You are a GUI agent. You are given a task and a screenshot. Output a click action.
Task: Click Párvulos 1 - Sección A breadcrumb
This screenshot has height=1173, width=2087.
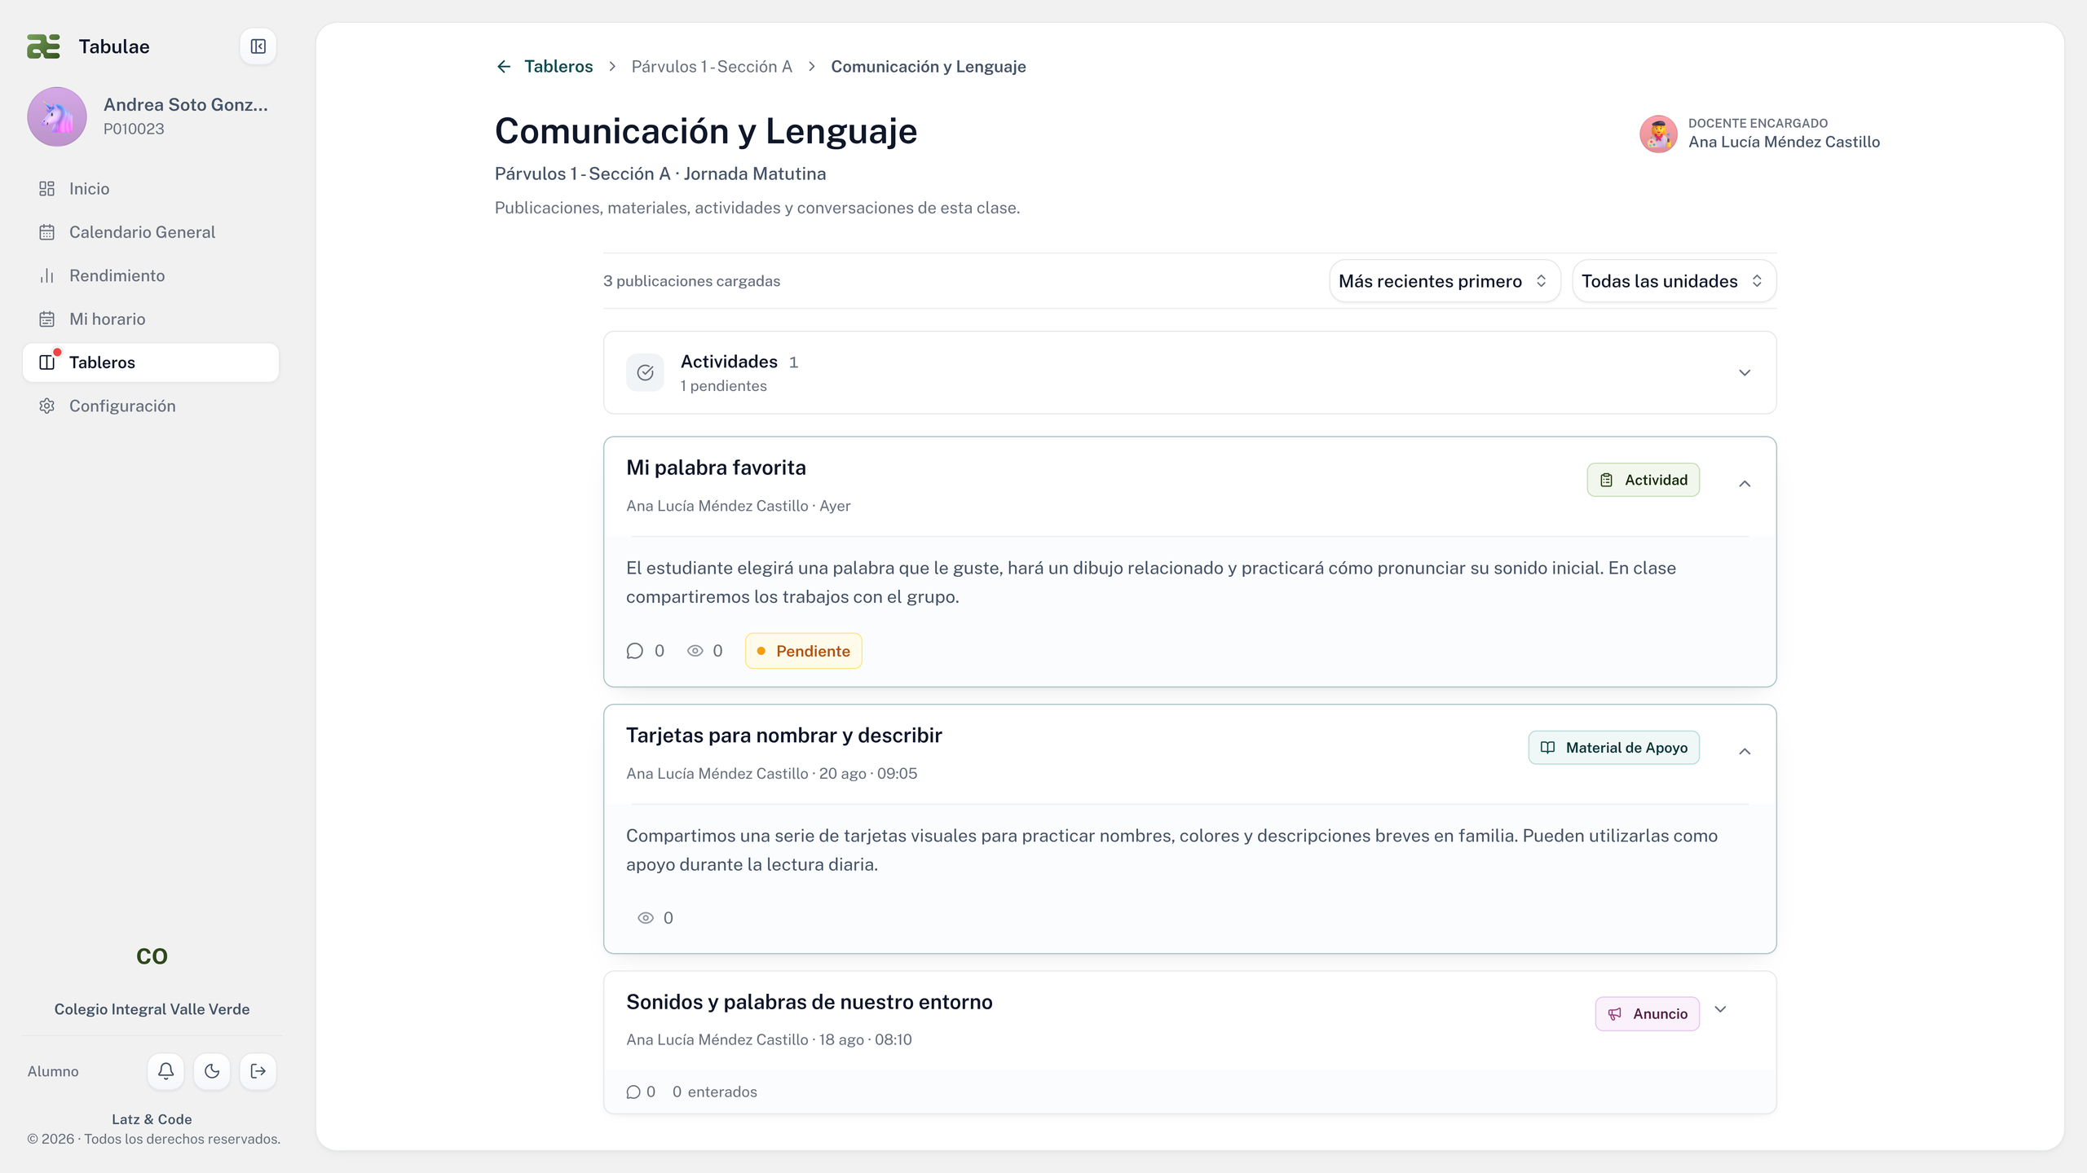(712, 67)
